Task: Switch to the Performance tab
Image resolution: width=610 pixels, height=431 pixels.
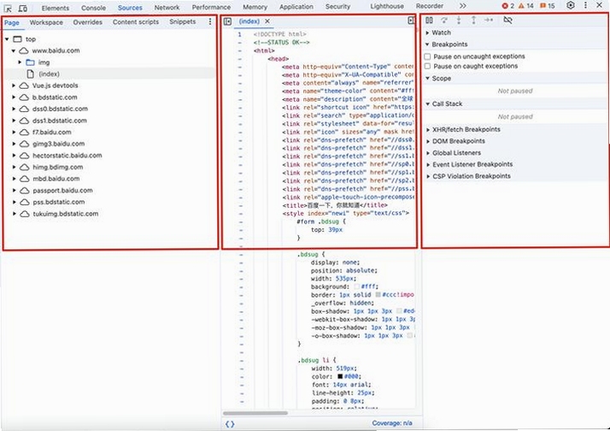Action: (x=211, y=7)
